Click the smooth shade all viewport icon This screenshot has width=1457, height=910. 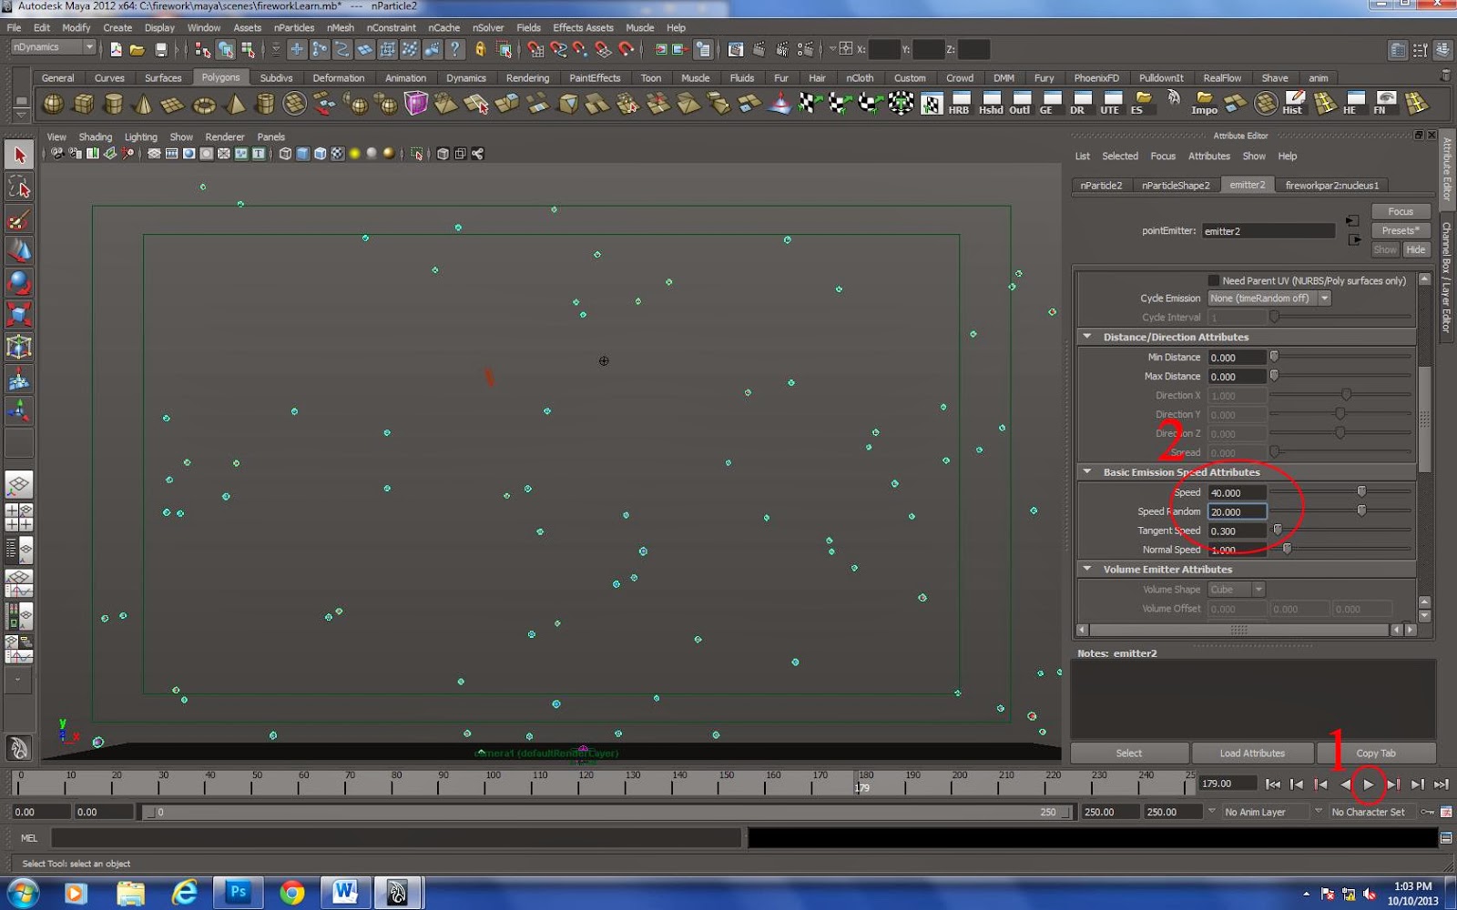301,153
